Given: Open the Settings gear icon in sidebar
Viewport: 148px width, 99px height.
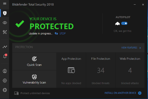Looking at the screenshot, I should (5, 80).
